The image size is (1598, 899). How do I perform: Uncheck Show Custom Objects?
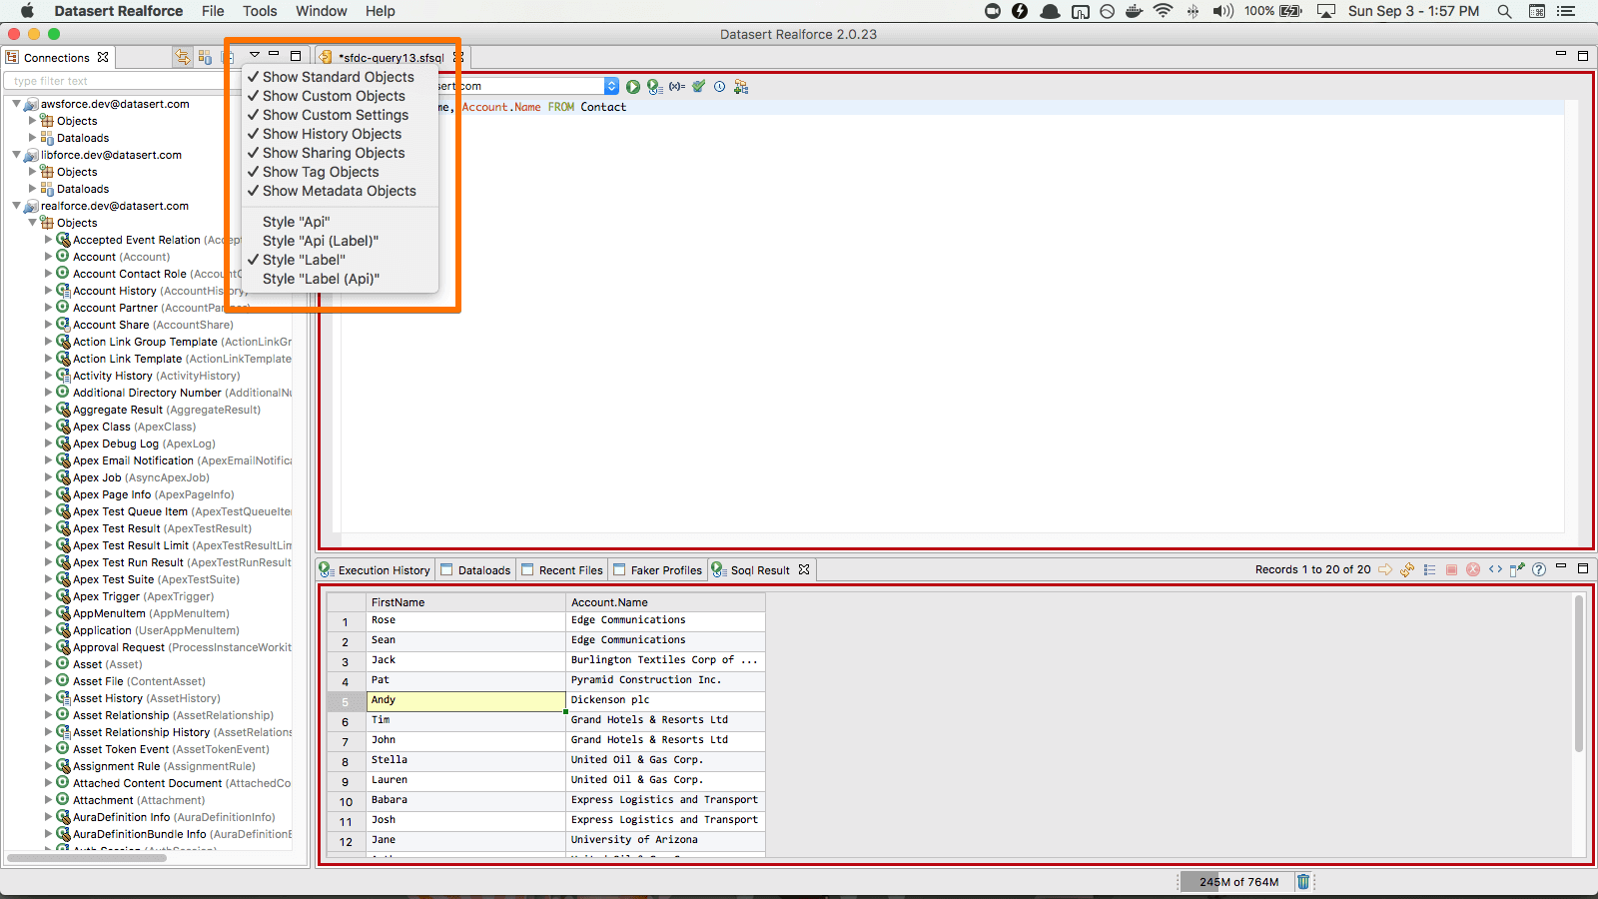point(334,96)
